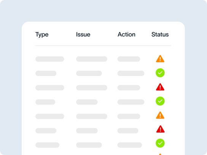Select the Action column header
Screen dimensions: 207x155
126,35
